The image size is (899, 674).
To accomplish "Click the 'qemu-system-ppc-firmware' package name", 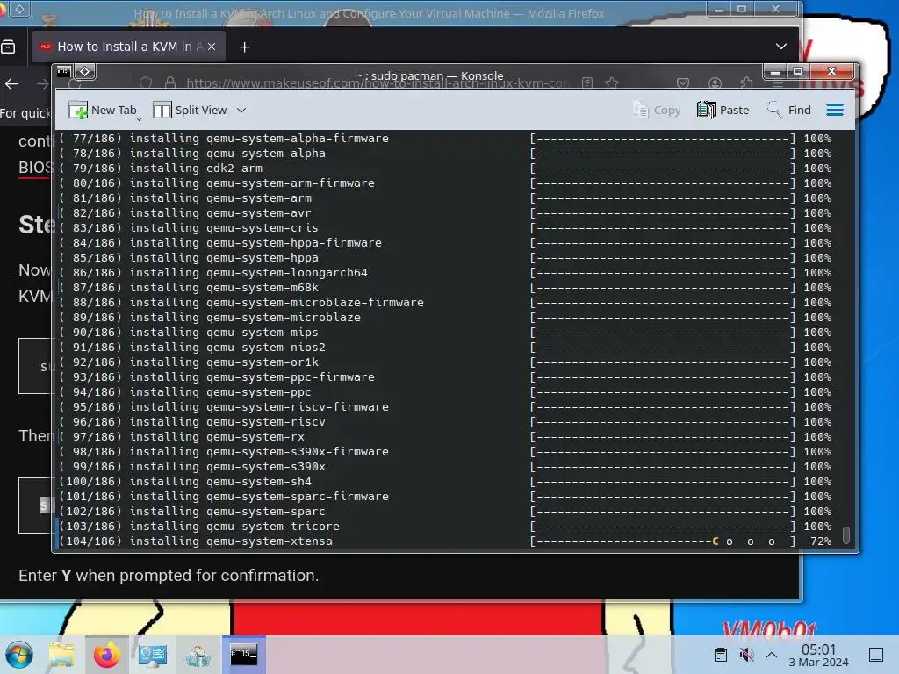I will click(x=290, y=376).
